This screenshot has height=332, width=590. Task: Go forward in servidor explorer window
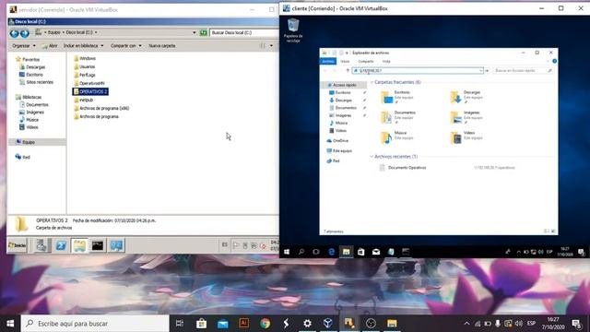[x=25, y=33]
